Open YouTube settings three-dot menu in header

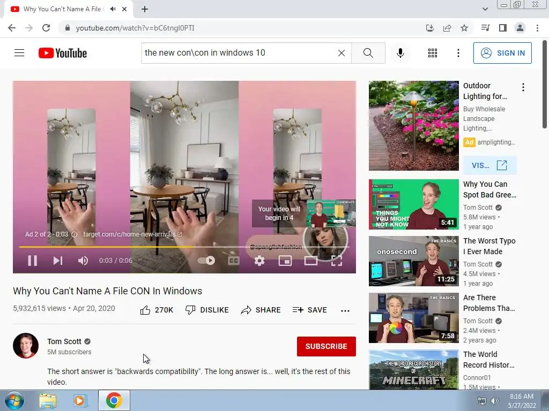tap(458, 53)
